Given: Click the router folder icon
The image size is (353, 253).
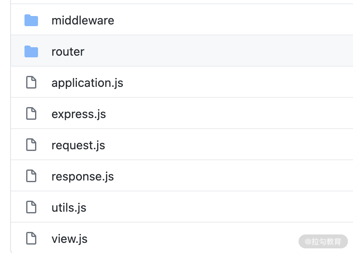Looking at the screenshot, I should pyautogui.click(x=31, y=51).
